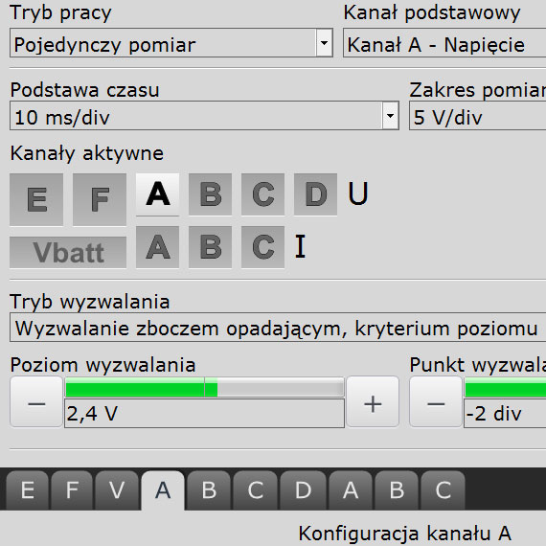The height and width of the screenshot is (546, 546).
Task: Enable current channel C button
Action: coord(262,247)
